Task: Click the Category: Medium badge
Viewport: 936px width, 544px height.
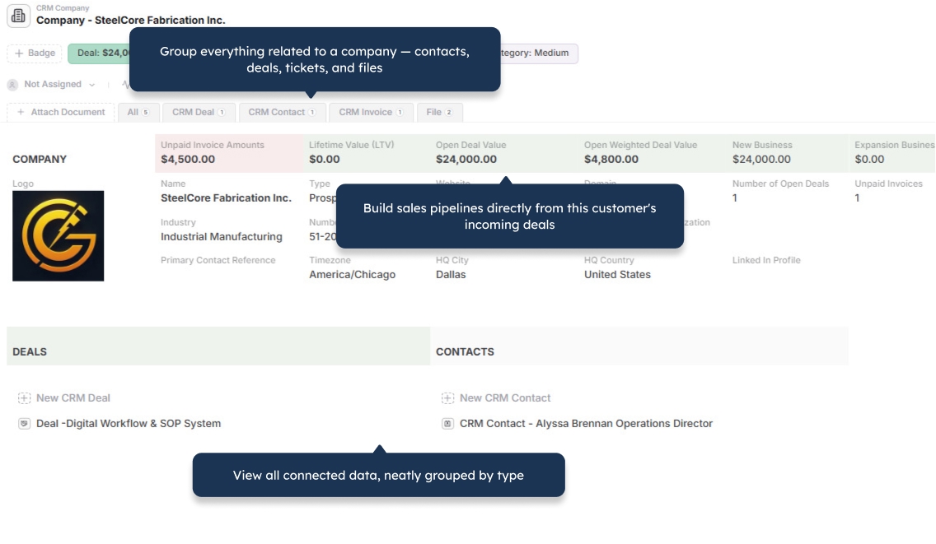Action: point(538,53)
